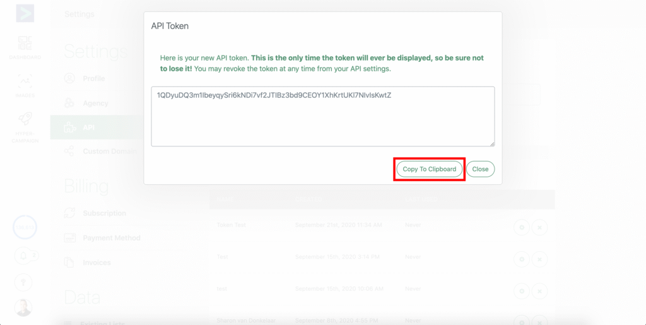This screenshot has width=646, height=325.
Task: Open notifications bell icon
Action: (25, 256)
